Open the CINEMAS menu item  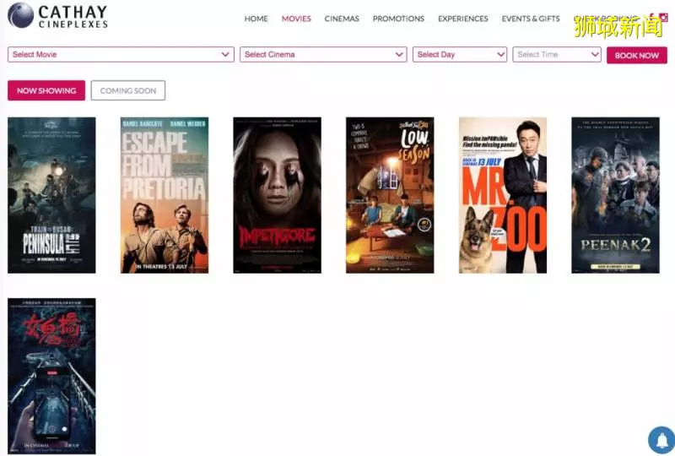(x=342, y=19)
